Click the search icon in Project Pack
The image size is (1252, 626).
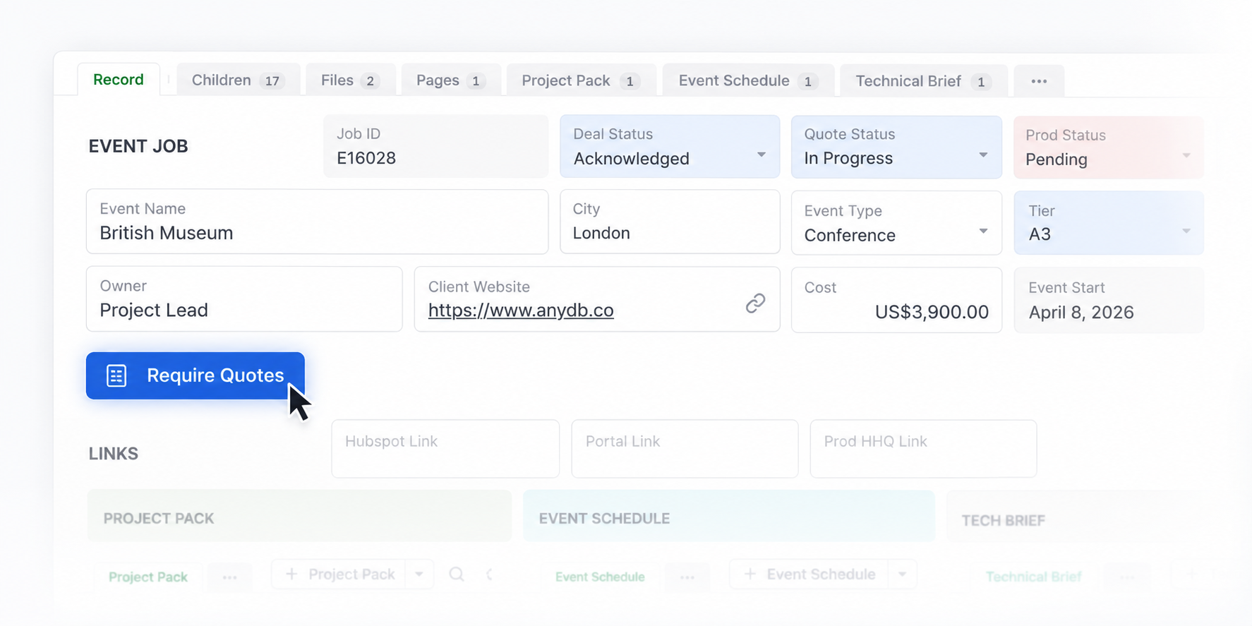(457, 574)
